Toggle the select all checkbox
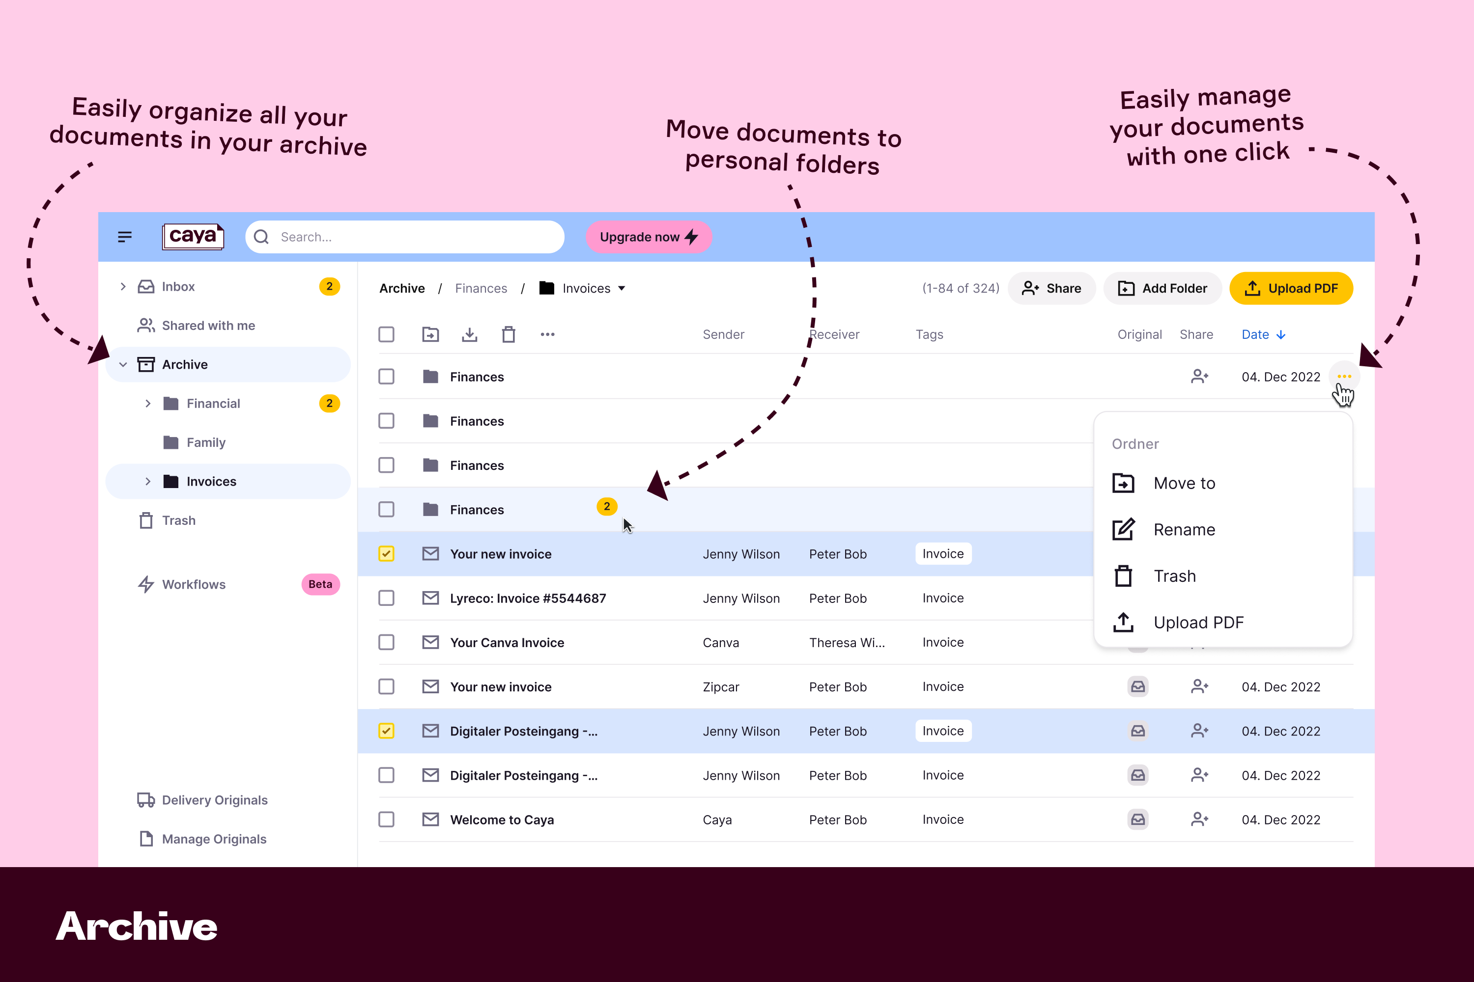 [x=386, y=334]
